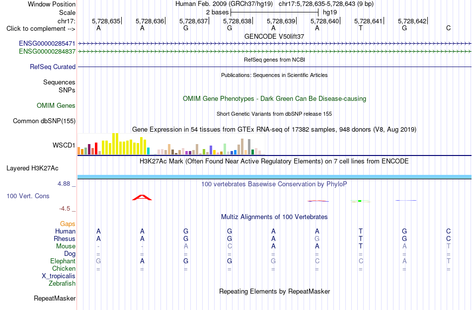Click the ENSG00000284837 gene label
472x310 pixels.
click(x=47, y=52)
